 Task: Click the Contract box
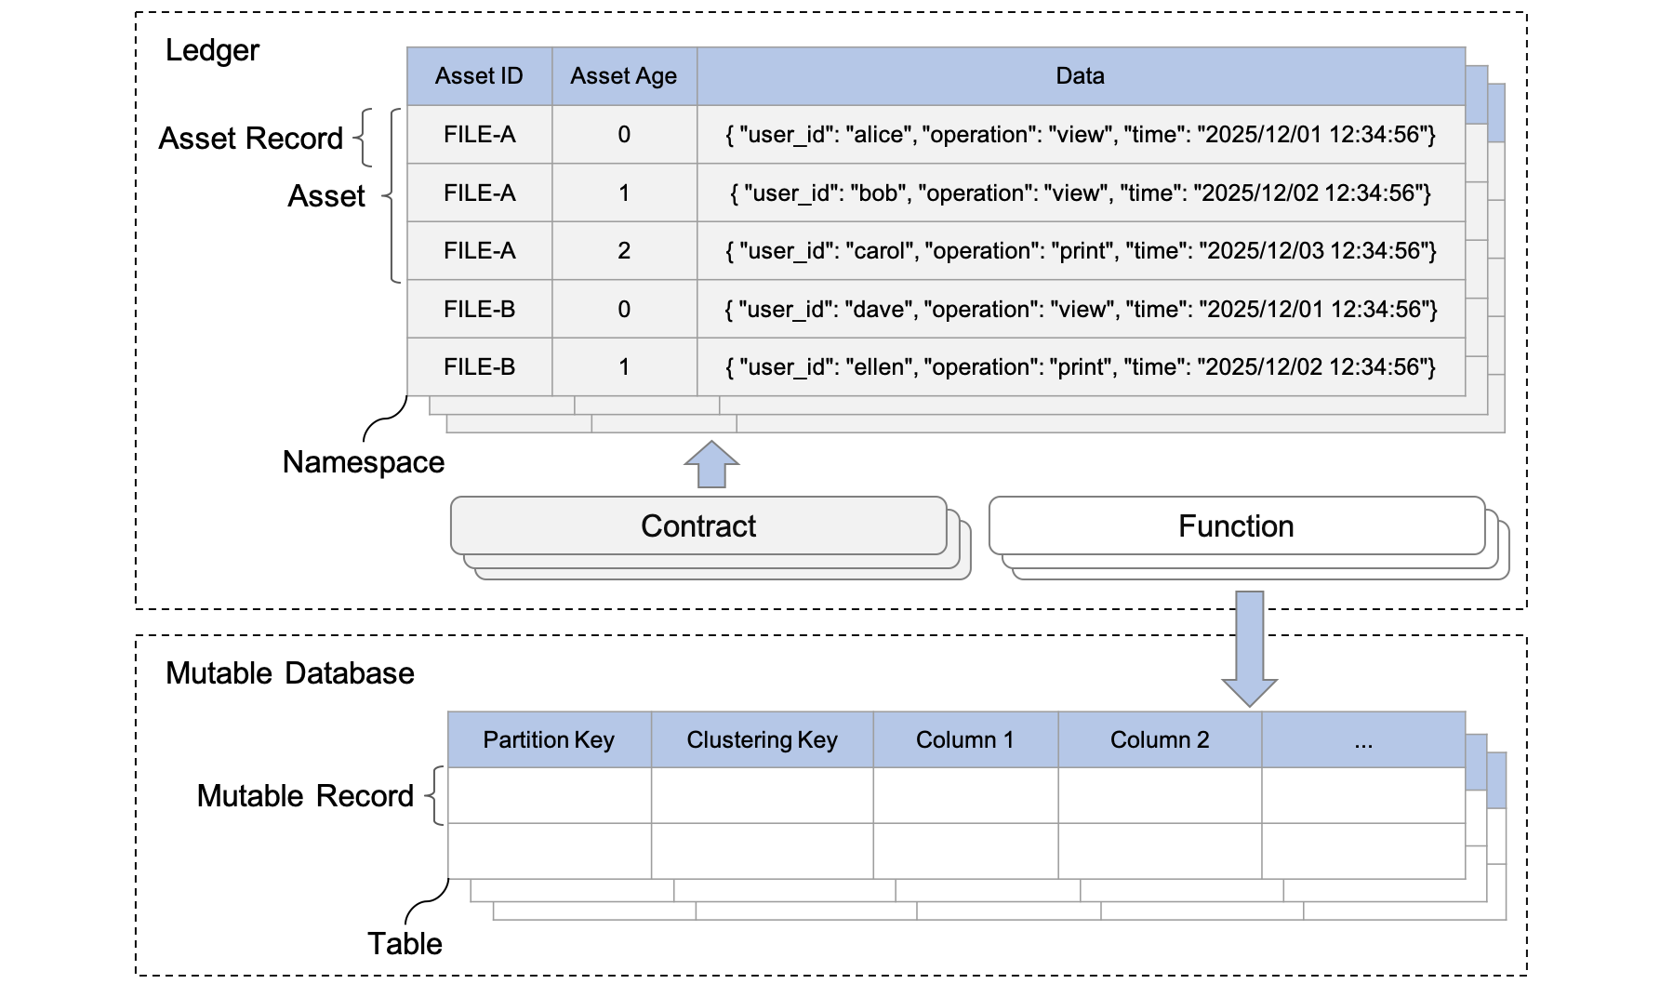pos(698,526)
